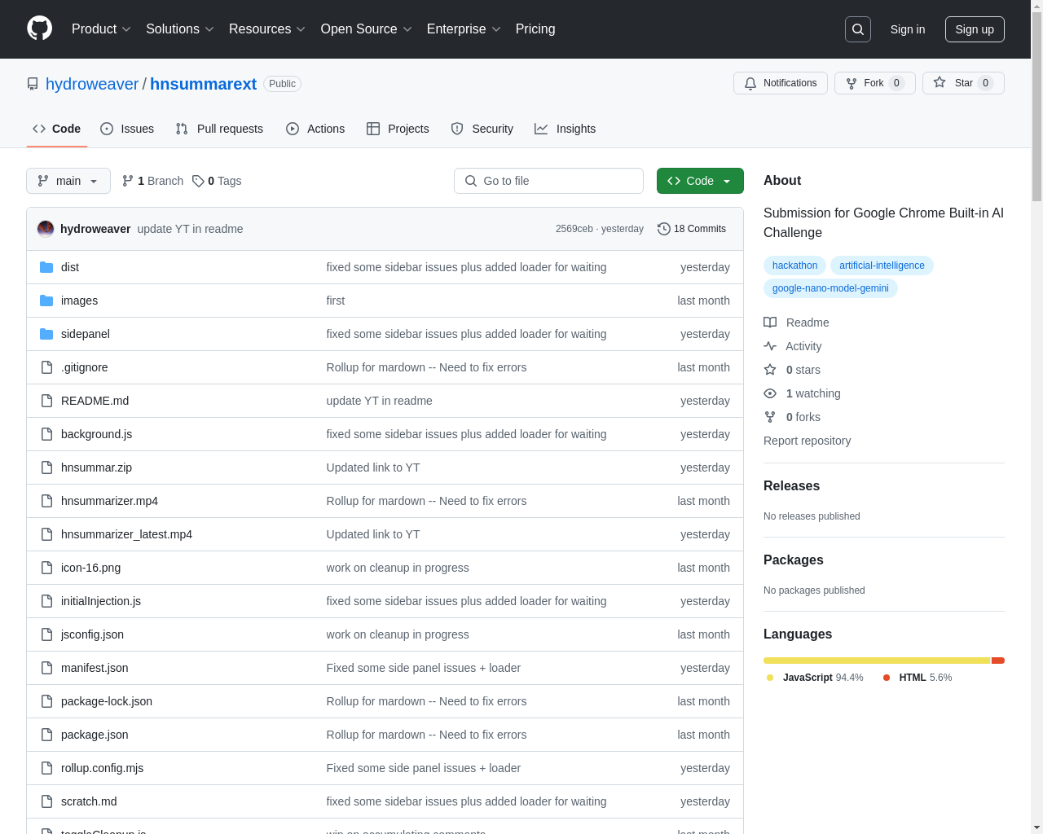Click the tag icon next to 0 Tags
1043x834 pixels.
pyautogui.click(x=198, y=181)
